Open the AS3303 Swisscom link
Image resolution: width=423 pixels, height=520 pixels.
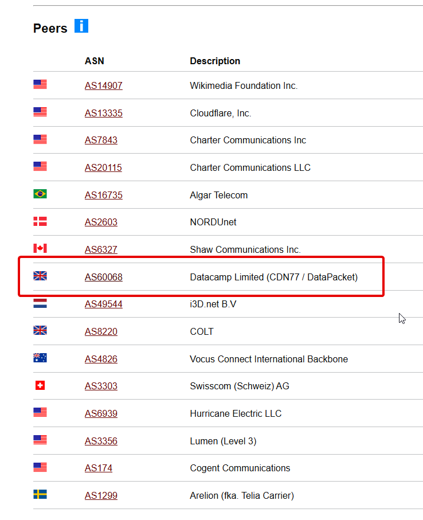[101, 386]
